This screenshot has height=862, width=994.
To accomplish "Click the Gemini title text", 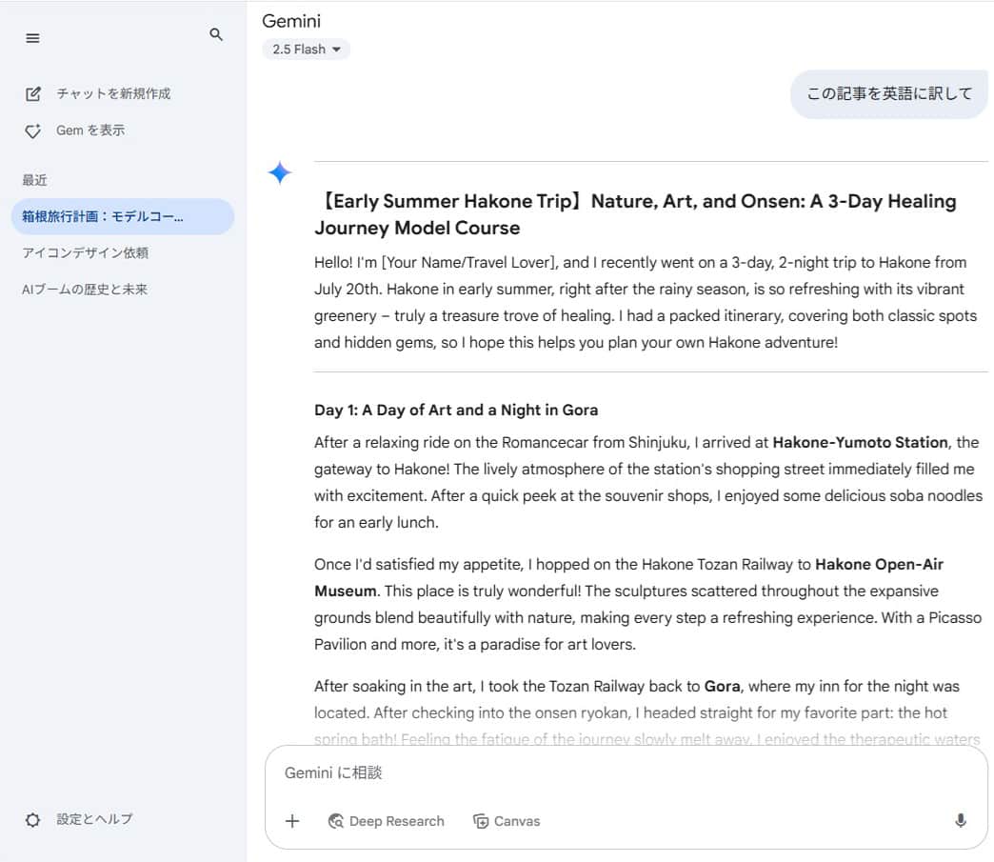I will [x=291, y=21].
